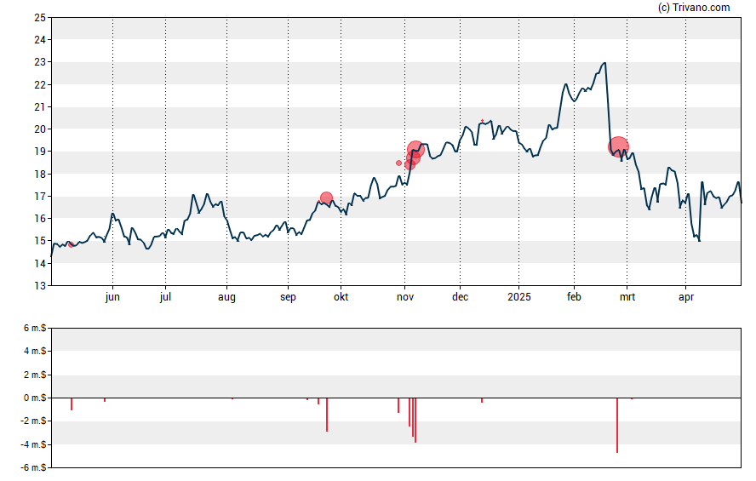
Task: Click the '2025' x-axis label
Action: tap(518, 297)
